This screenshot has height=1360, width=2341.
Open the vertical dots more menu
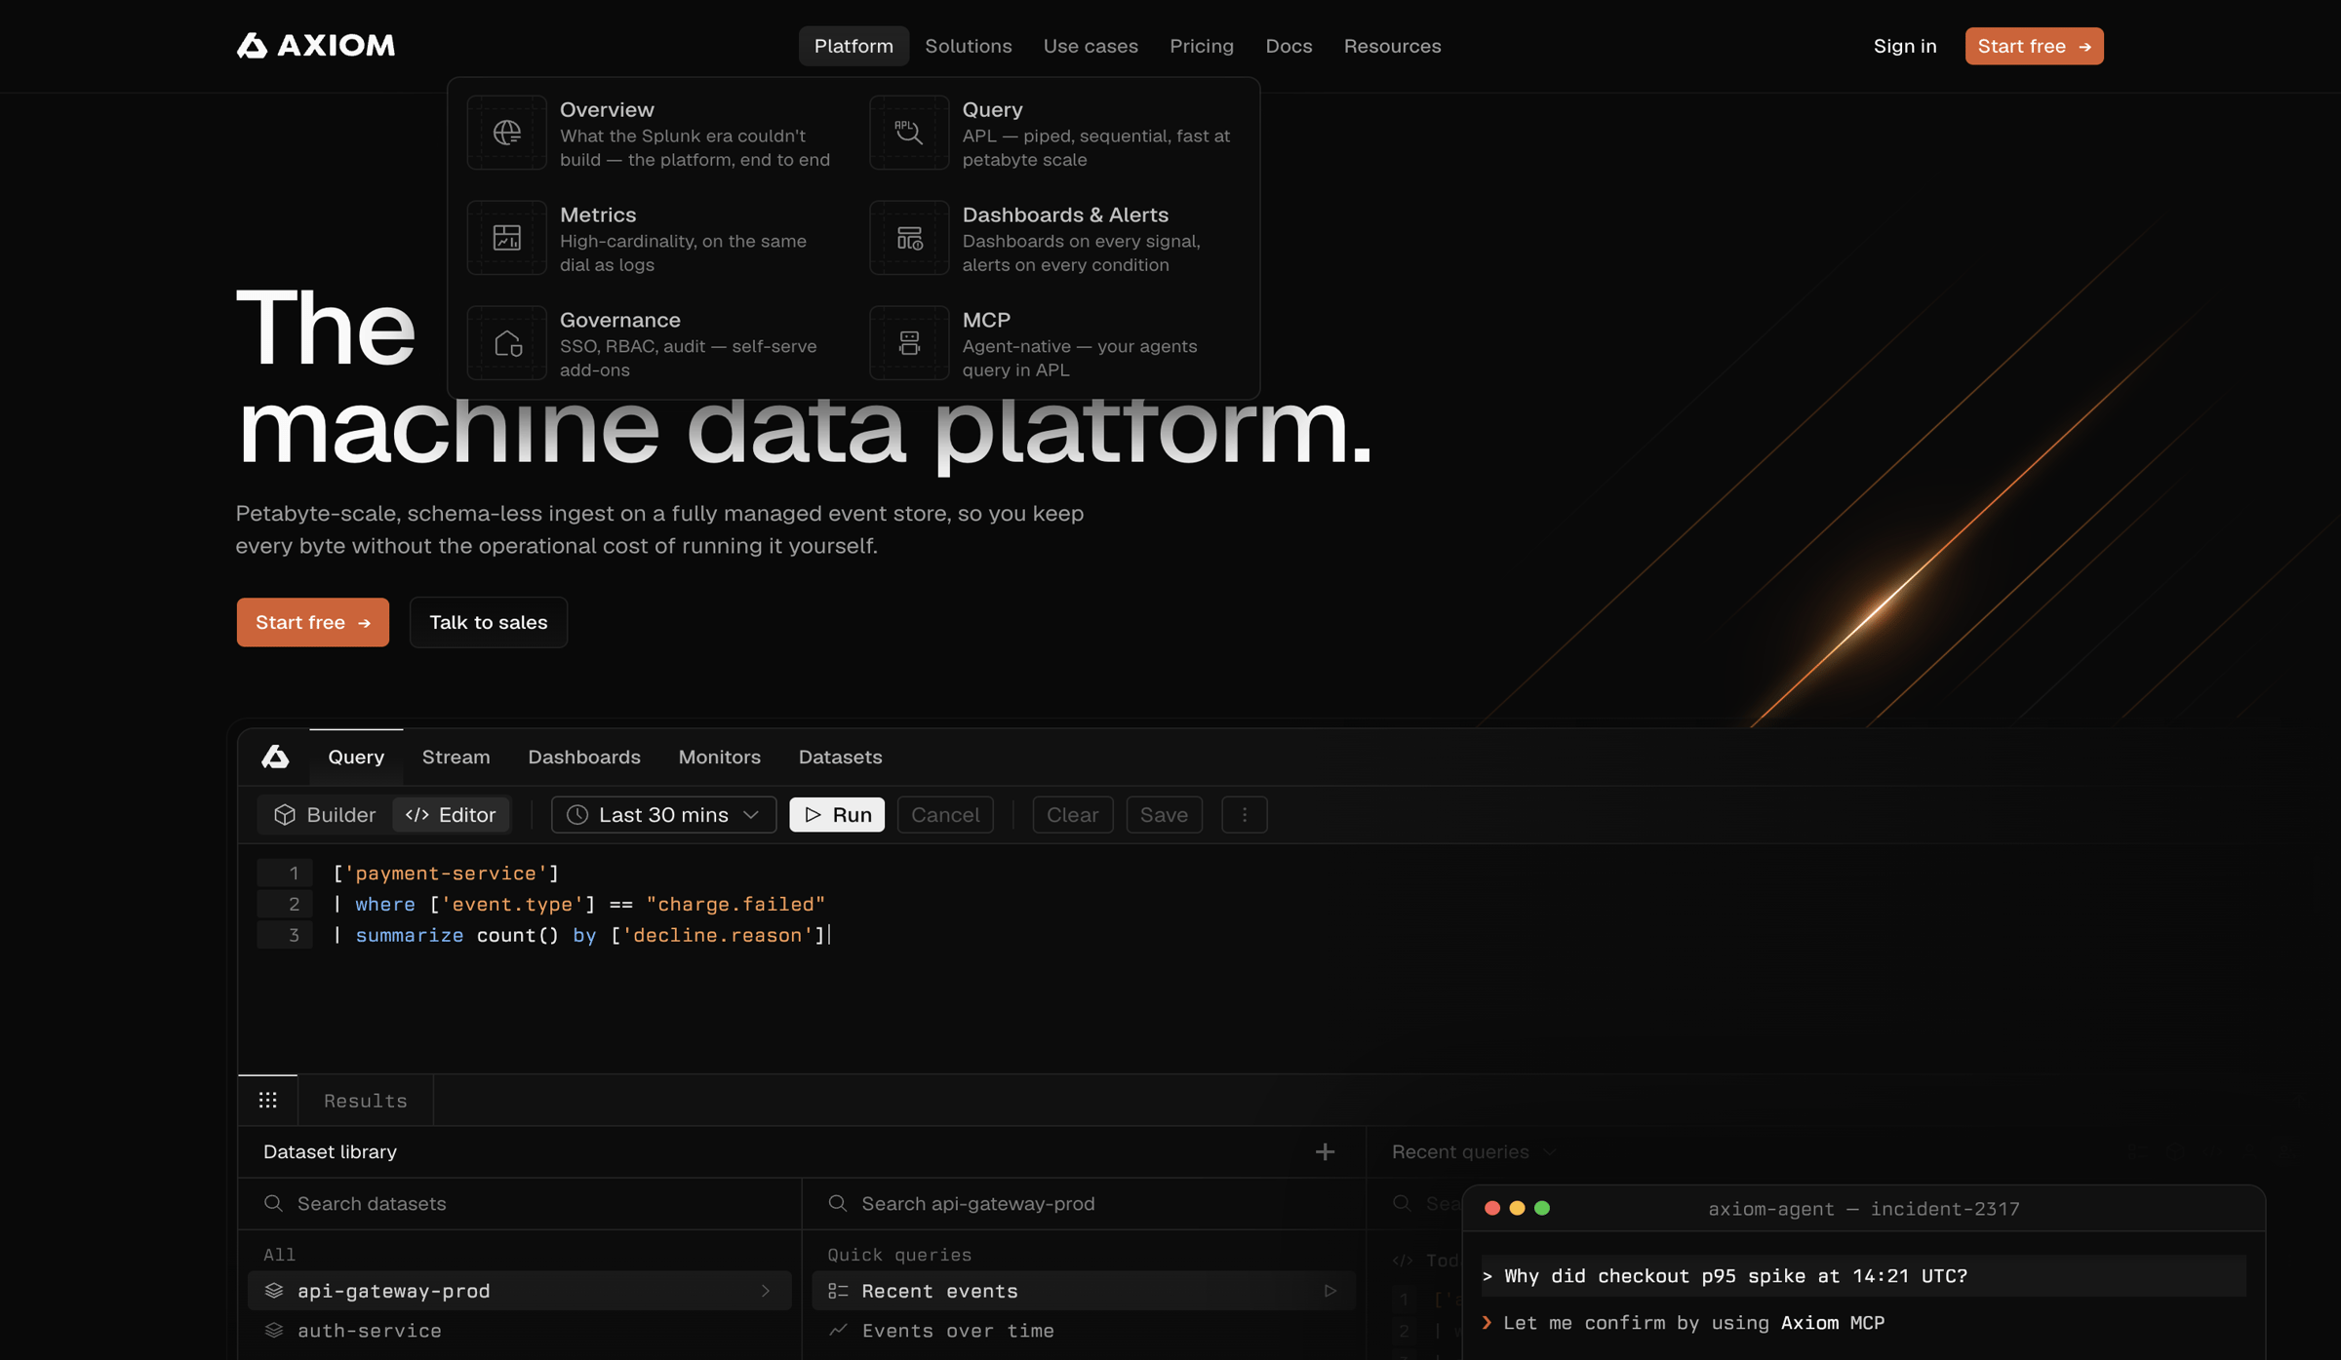pyautogui.click(x=1244, y=815)
